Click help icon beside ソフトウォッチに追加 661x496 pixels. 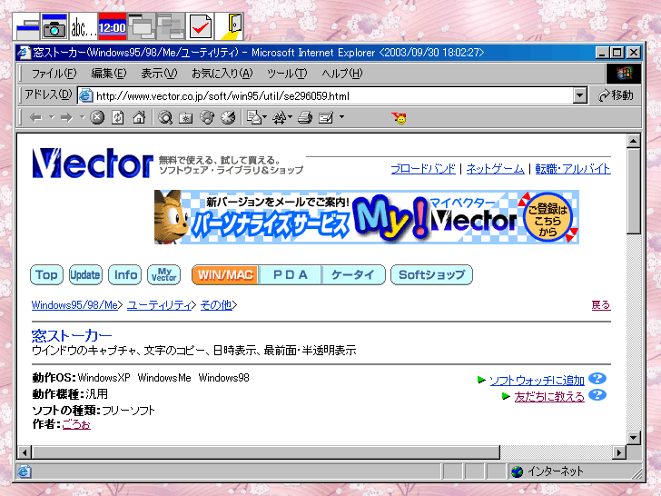[x=597, y=379]
